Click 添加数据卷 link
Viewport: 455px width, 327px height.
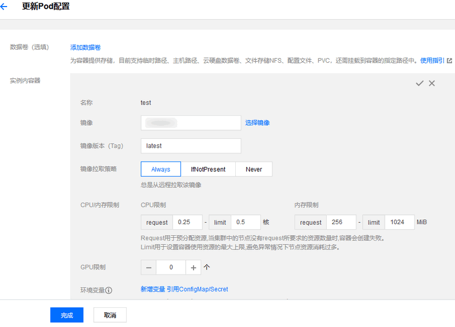[x=86, y=48]
